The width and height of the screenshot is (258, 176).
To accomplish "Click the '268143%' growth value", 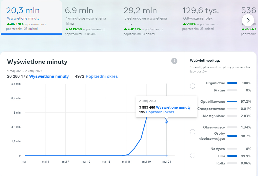I will [x=134, y=29].
